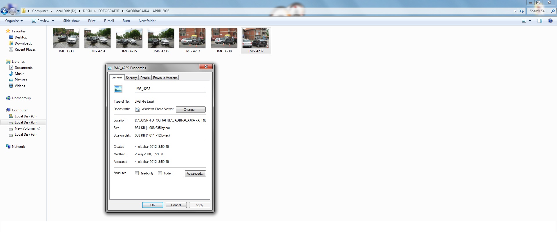Click the Preview button

point(41,21)
